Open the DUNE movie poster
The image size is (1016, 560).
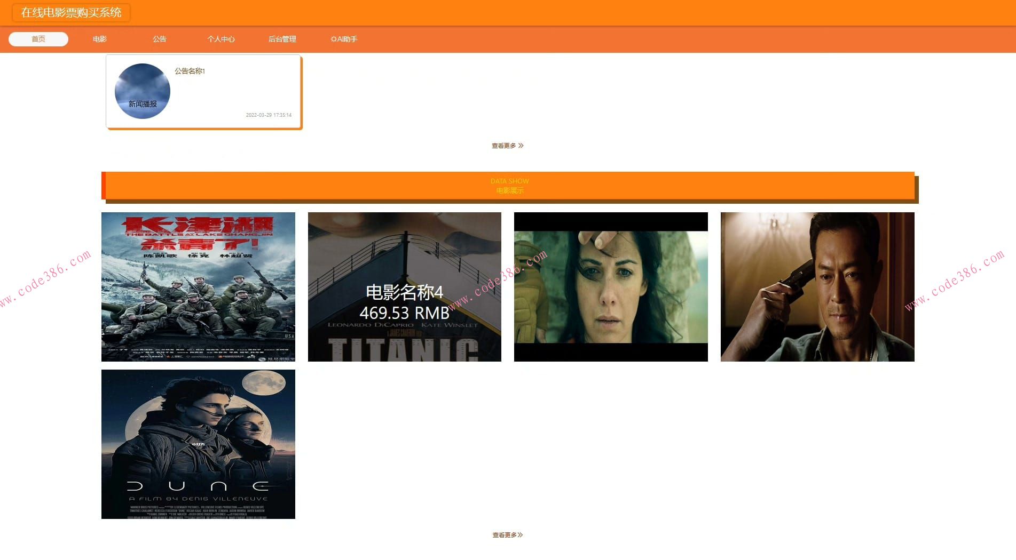click(198, 444)
